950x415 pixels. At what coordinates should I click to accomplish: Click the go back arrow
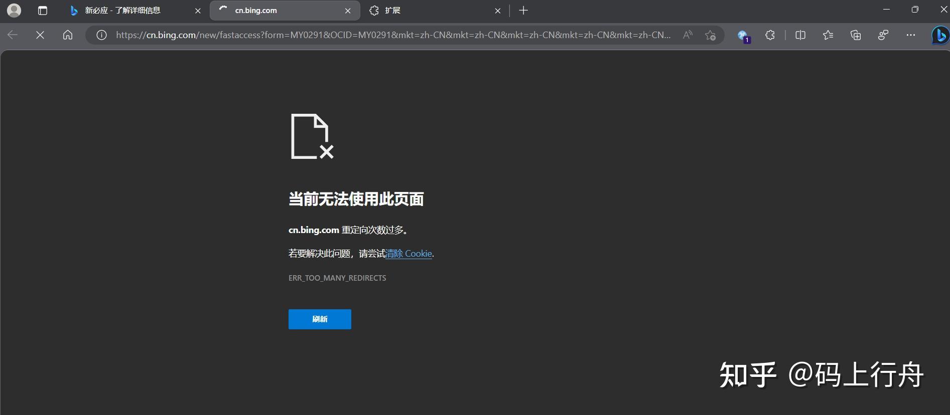13,35
